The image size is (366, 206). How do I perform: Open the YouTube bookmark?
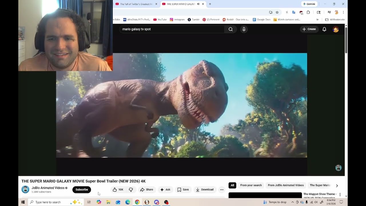click(x=160, y=19)
